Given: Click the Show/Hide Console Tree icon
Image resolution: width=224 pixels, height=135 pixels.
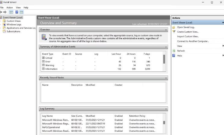Looking at the screenshot, I should pos(11,12).
